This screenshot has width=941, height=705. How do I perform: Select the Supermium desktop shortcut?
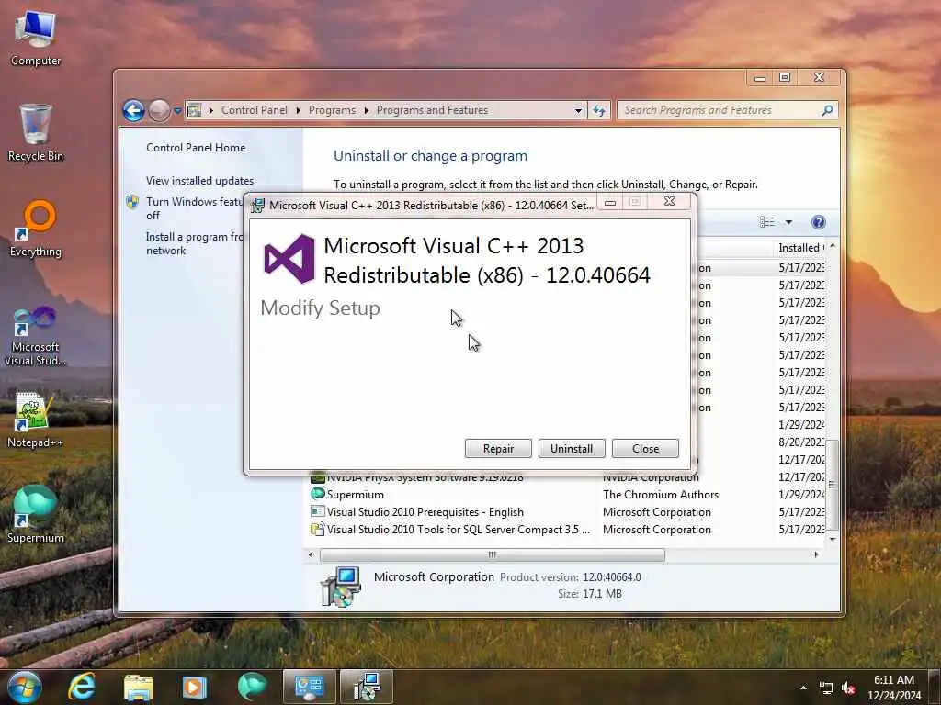tap(36, 514)
